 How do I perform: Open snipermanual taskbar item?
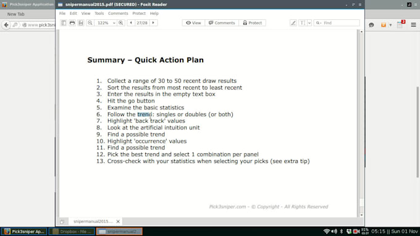[119, 232]
